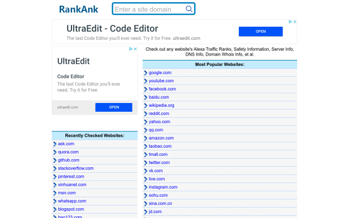Click the chevron icon beside qq.com
This screenshot has height=218, width=349.
click(x=146, y=130)
